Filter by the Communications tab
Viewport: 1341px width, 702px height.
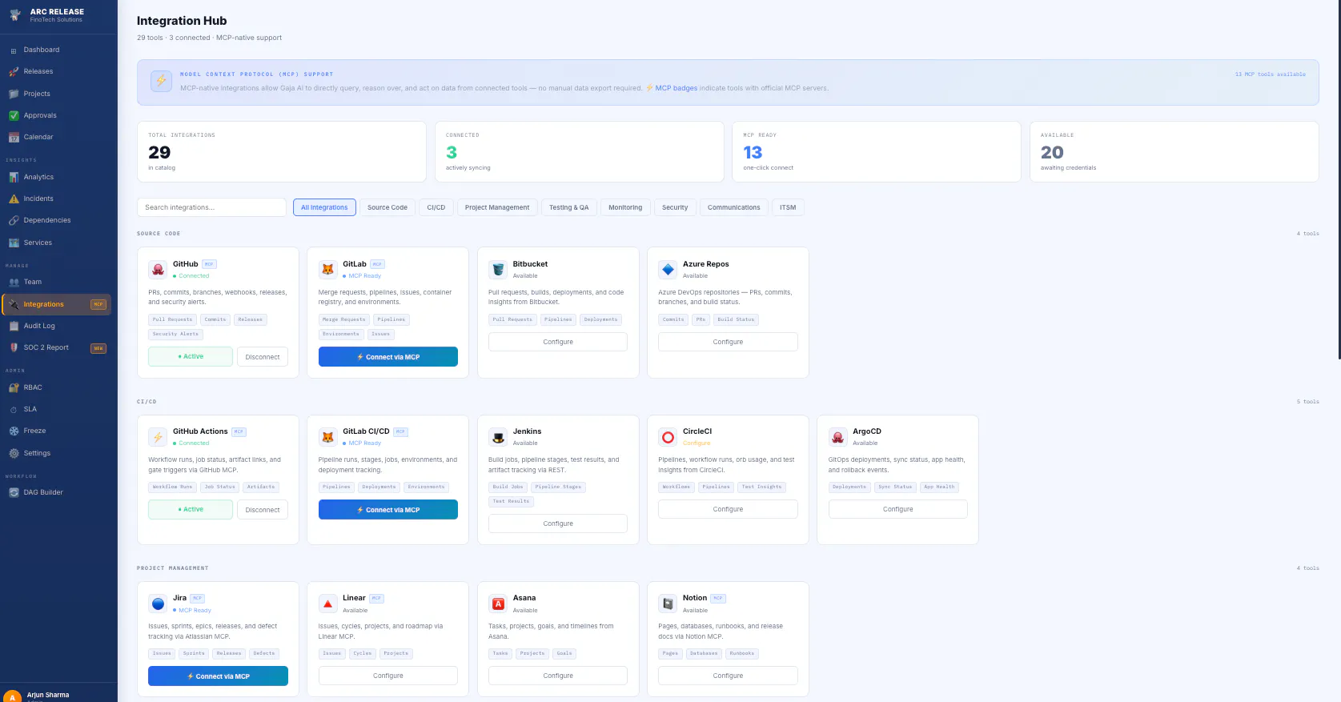734,207
